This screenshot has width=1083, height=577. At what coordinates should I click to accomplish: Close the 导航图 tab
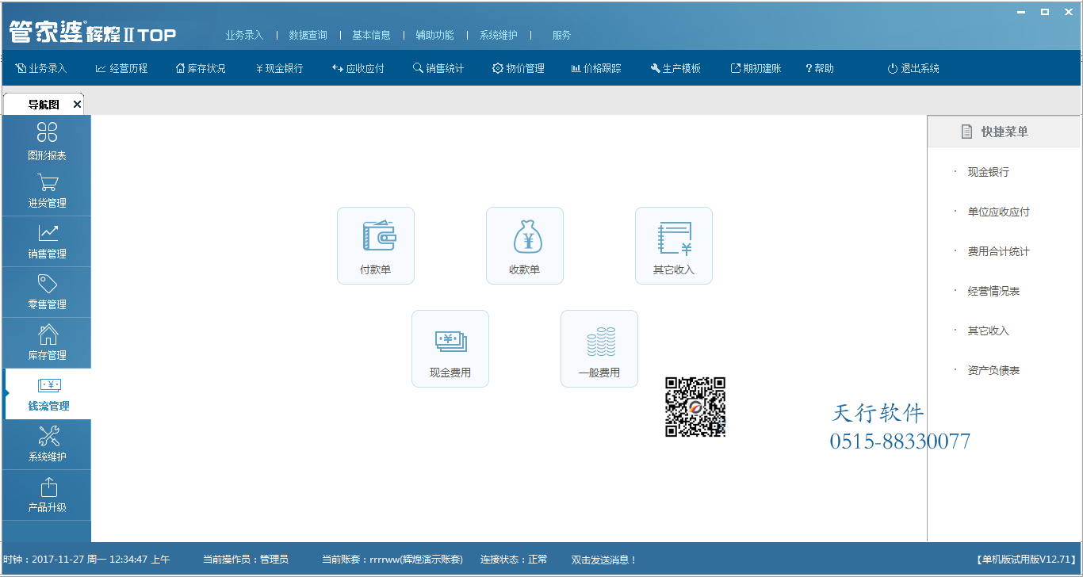pos(77,105)
